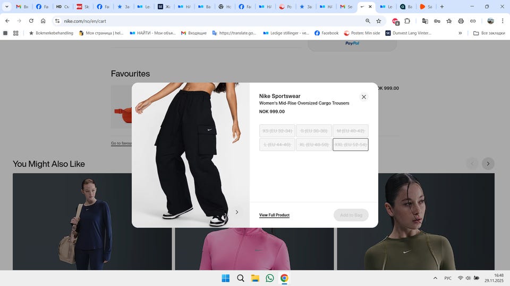Image resolution: width=510 pixels, height=286 pixels.
Task: Expand the hidden bookmarks chevron
Action: [460, 33]
